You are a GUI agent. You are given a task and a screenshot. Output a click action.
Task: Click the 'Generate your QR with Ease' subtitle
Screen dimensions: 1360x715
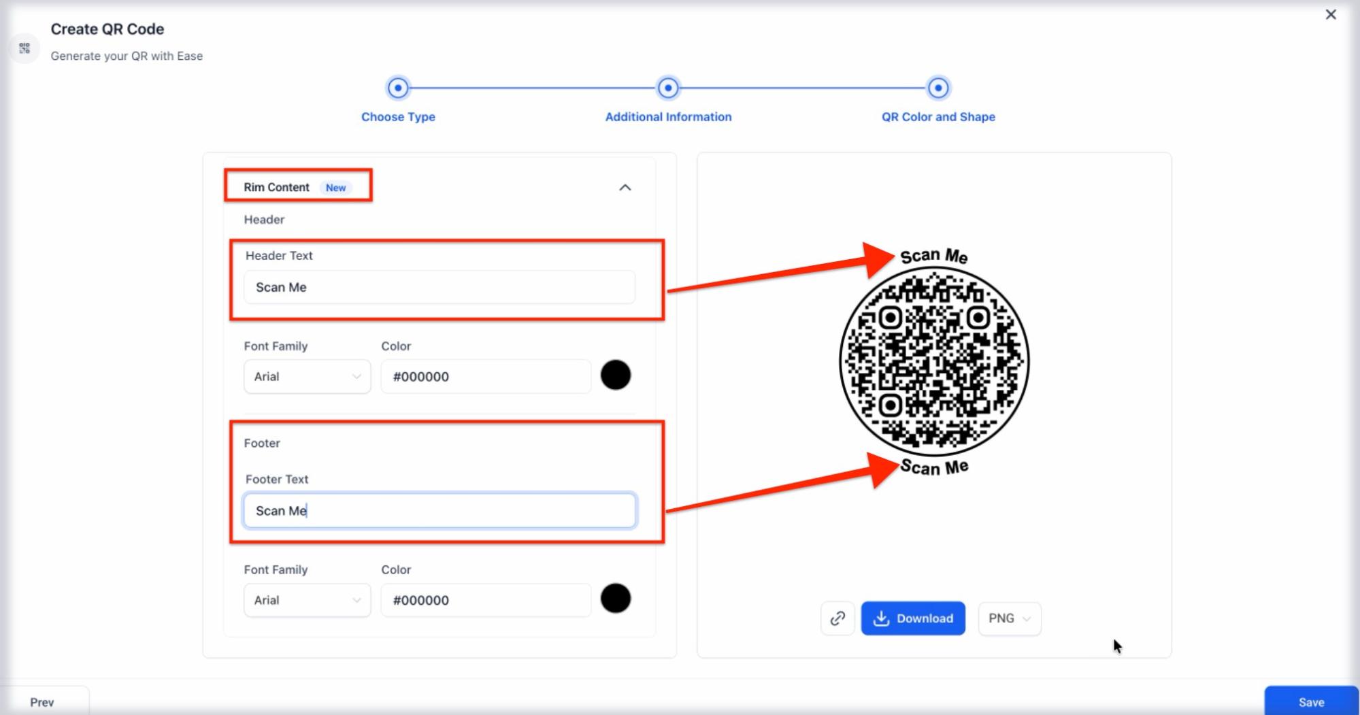coord(127,56)
